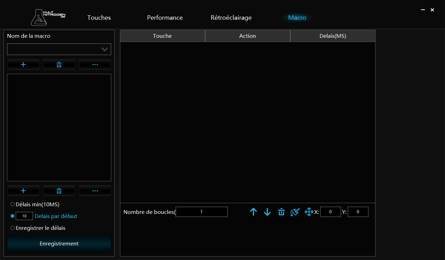Open more options beside the macro name trash icon
The height and width of the screenshot is (260, 445).
tap(95, 65)
